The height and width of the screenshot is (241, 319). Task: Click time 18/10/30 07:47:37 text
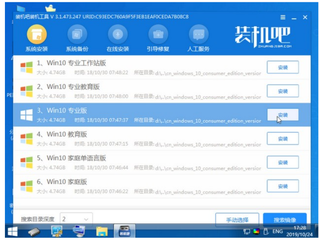tap(101, 120)
